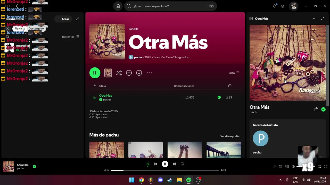This screenshot has width=330, height=185.
Task: Toggle saved checkmark in player bar
Action: point(34,166)
